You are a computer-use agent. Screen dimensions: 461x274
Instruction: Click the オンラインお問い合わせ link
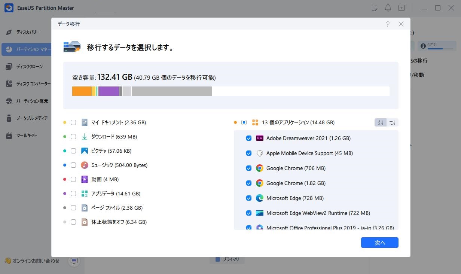coord(36,261)
